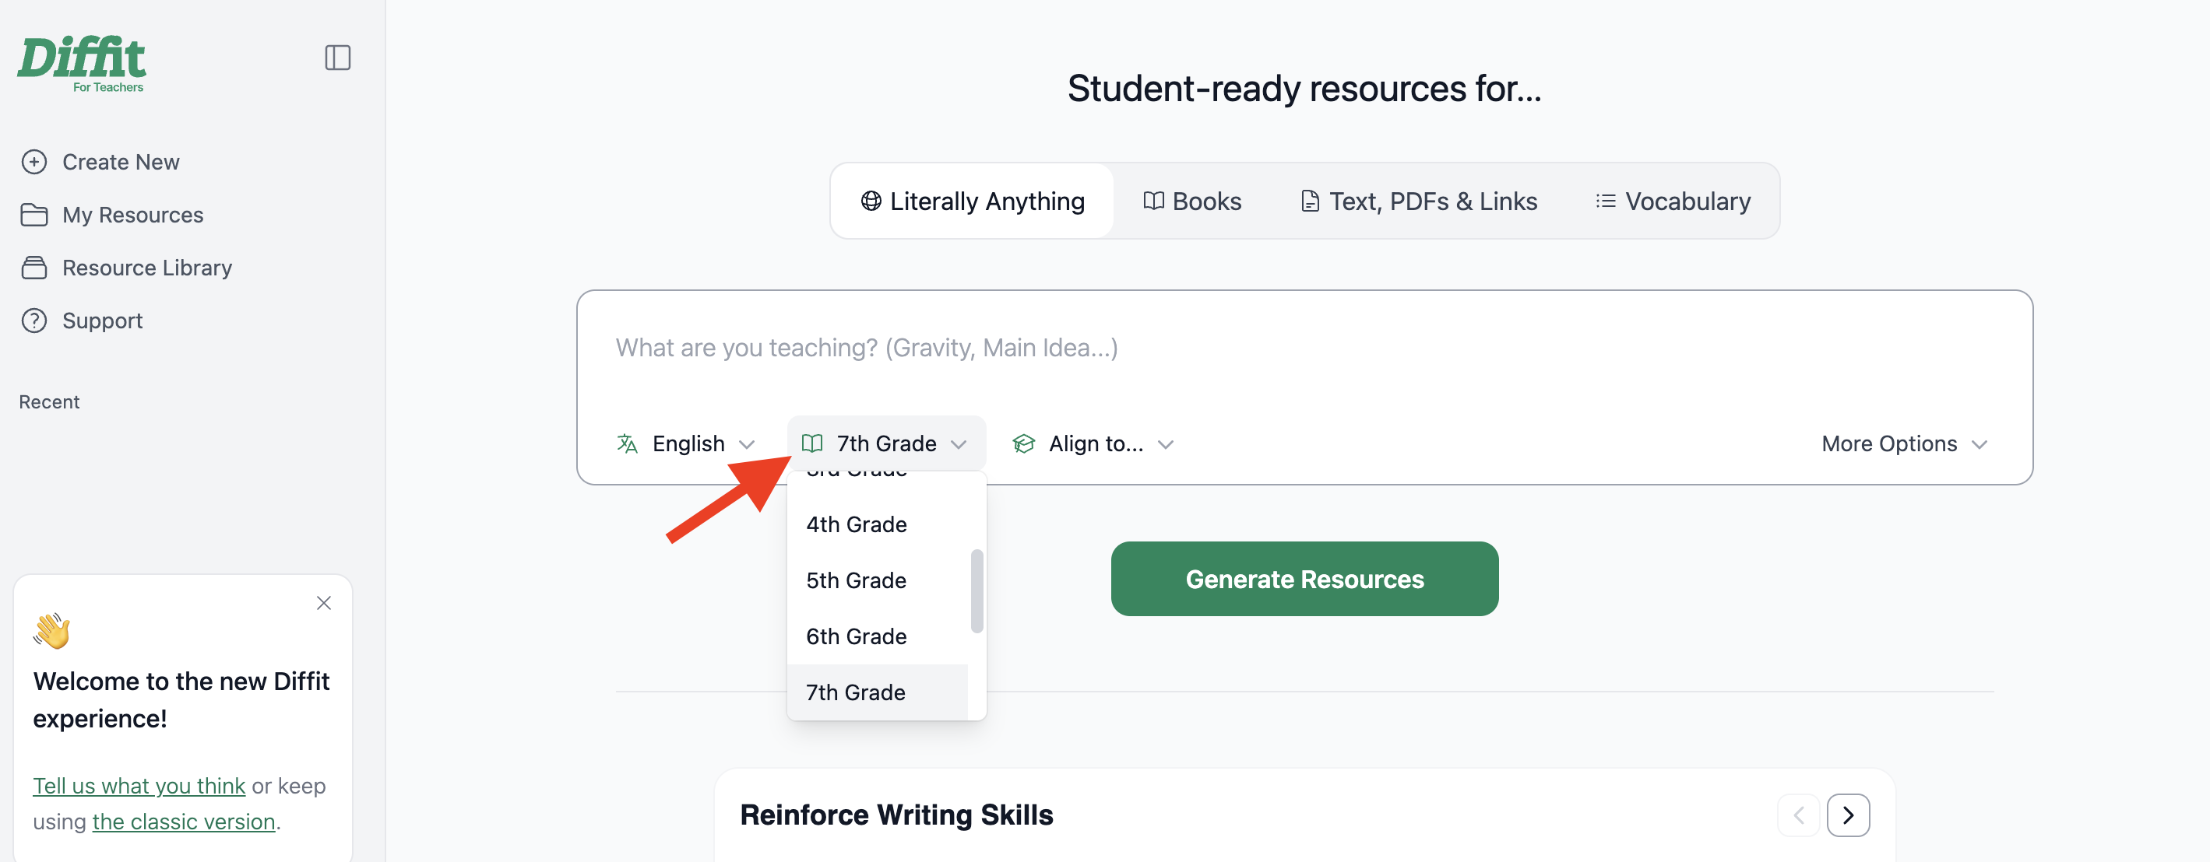This screenshot has height=862, width=2210.
Task: Select 5th Grade from the list
Action: [x=877, y=581]
